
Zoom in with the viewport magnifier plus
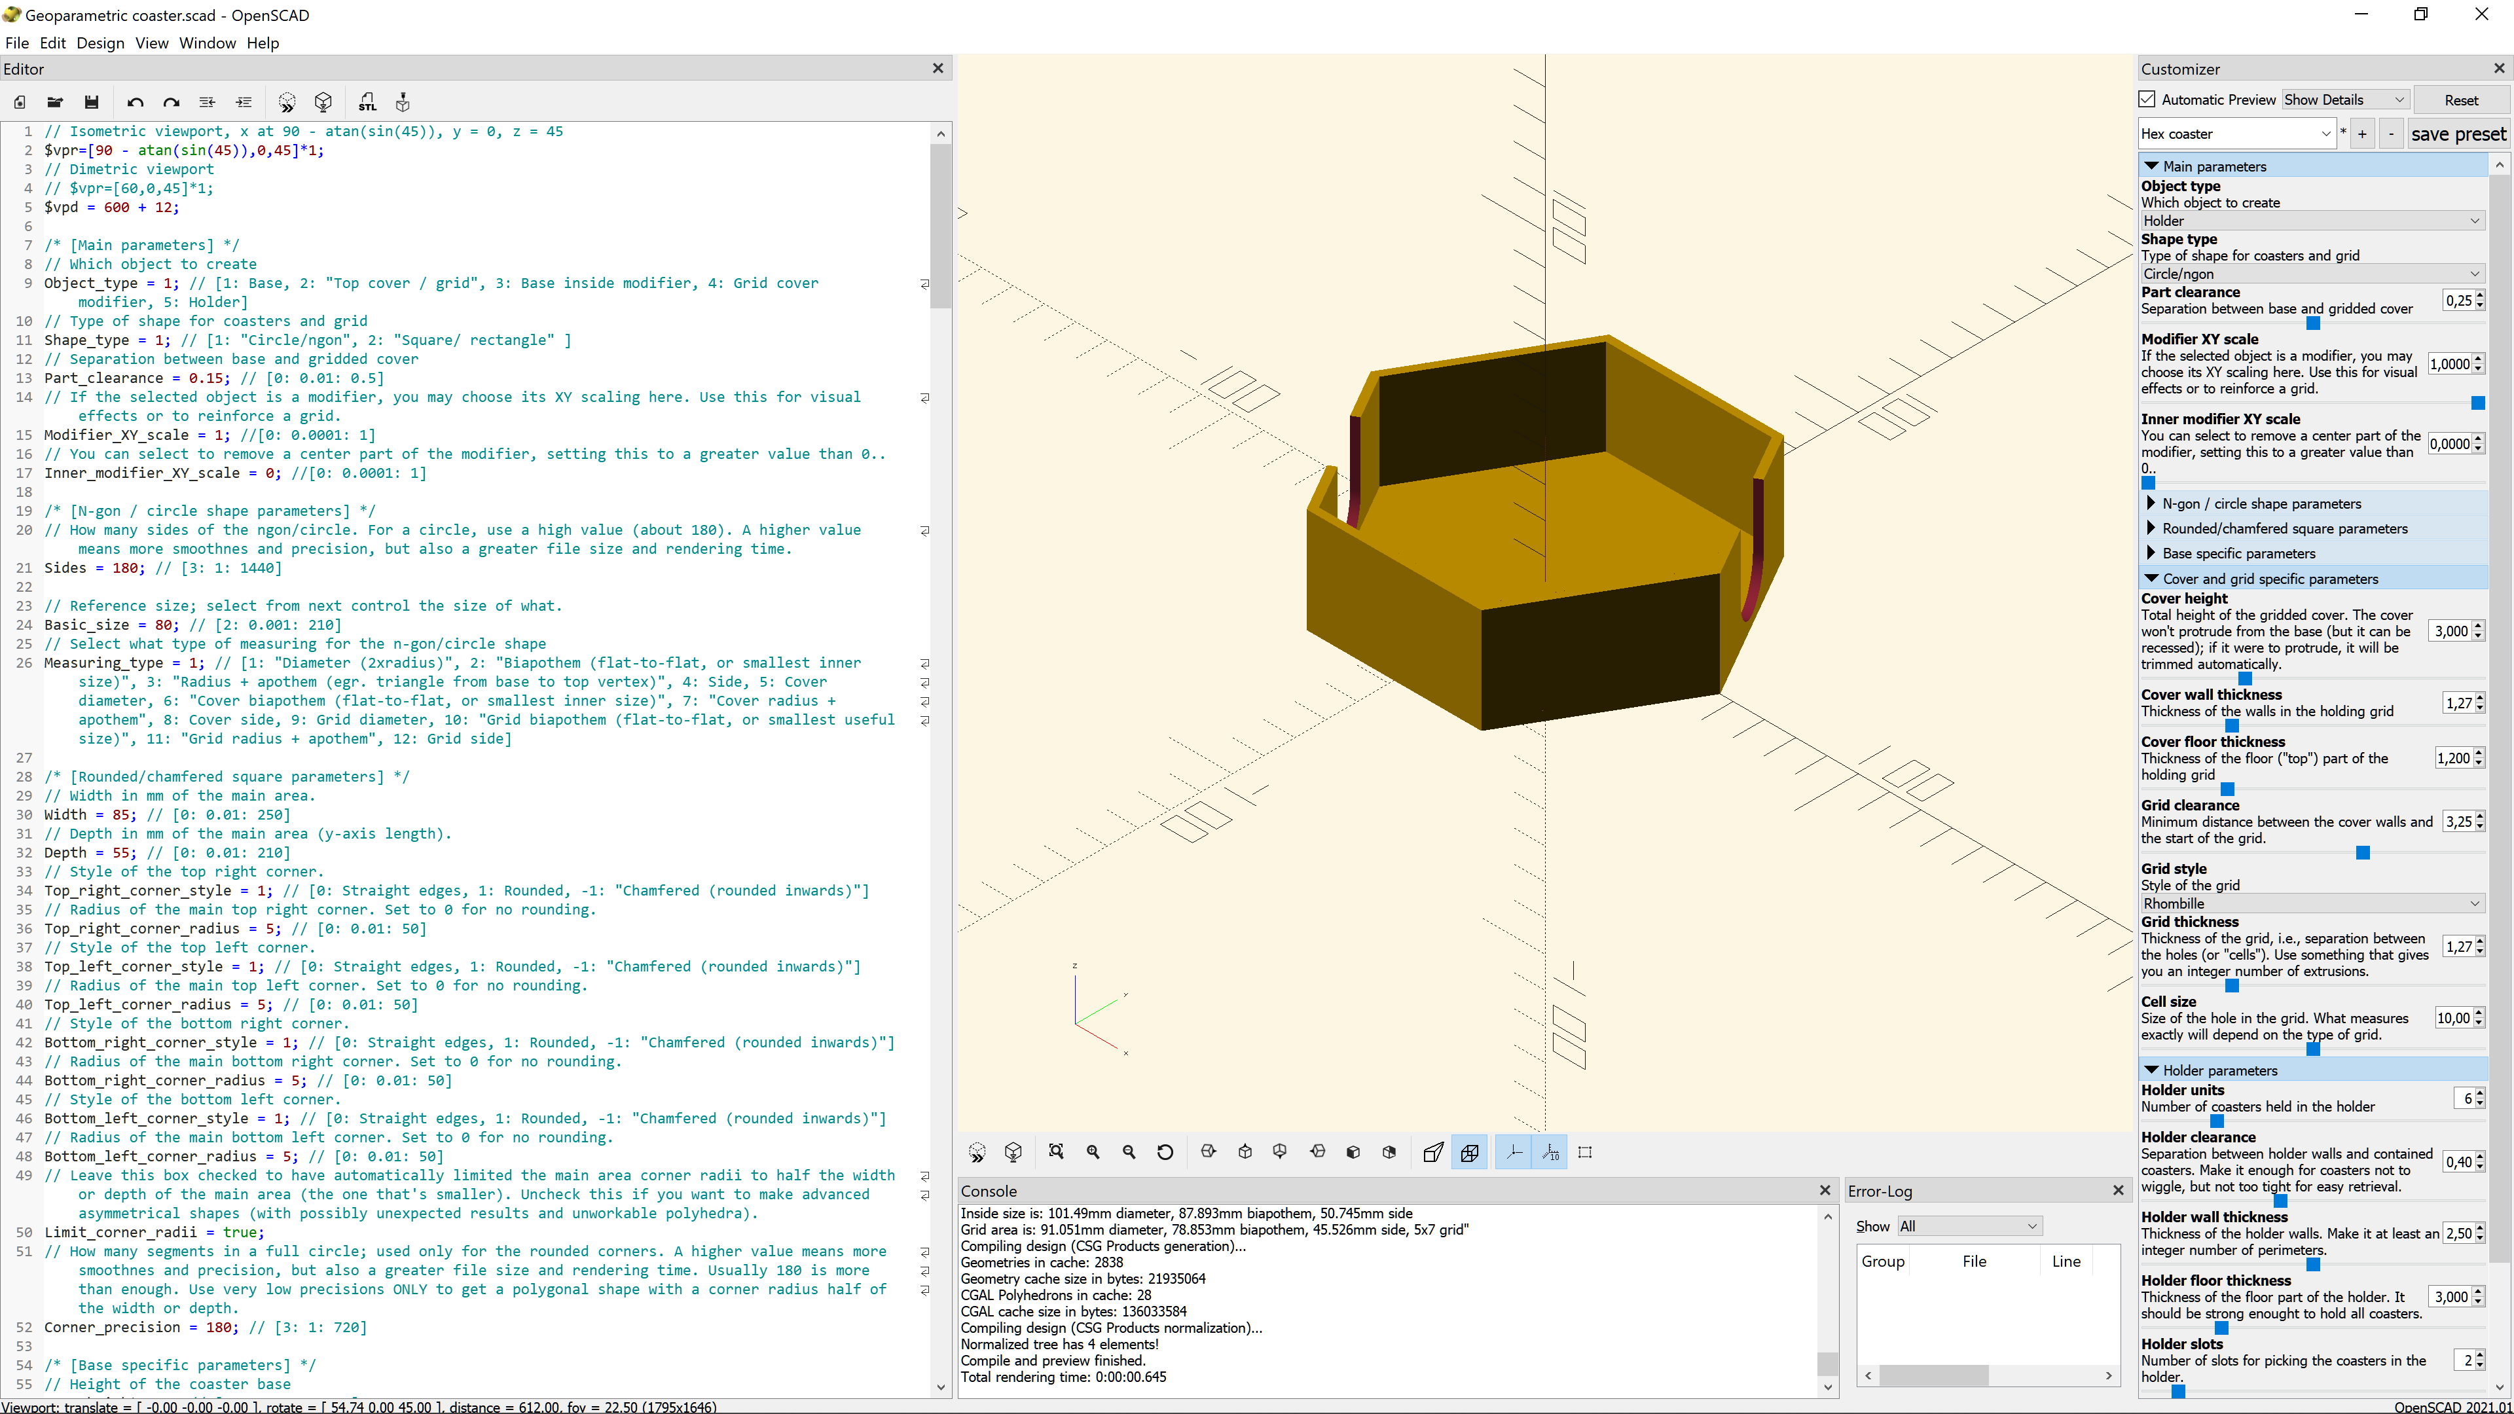tap(1093, 1152)
